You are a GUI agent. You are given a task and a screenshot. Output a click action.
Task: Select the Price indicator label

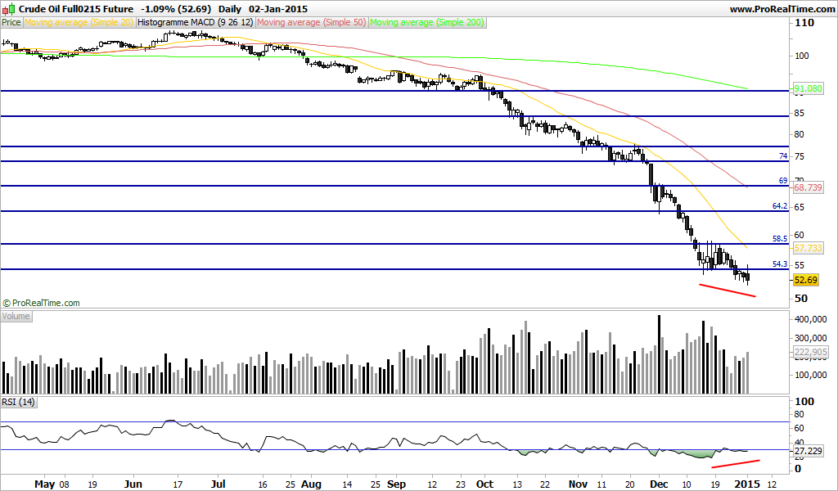tap(11, 22)
